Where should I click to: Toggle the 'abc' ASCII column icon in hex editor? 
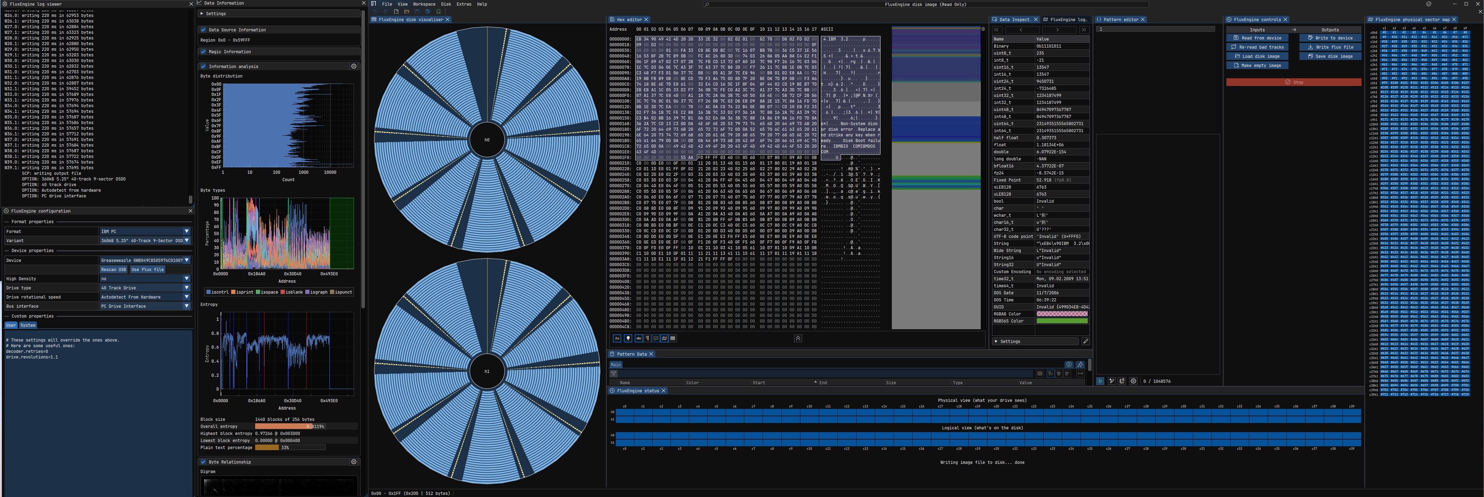[x=639, y=338]
